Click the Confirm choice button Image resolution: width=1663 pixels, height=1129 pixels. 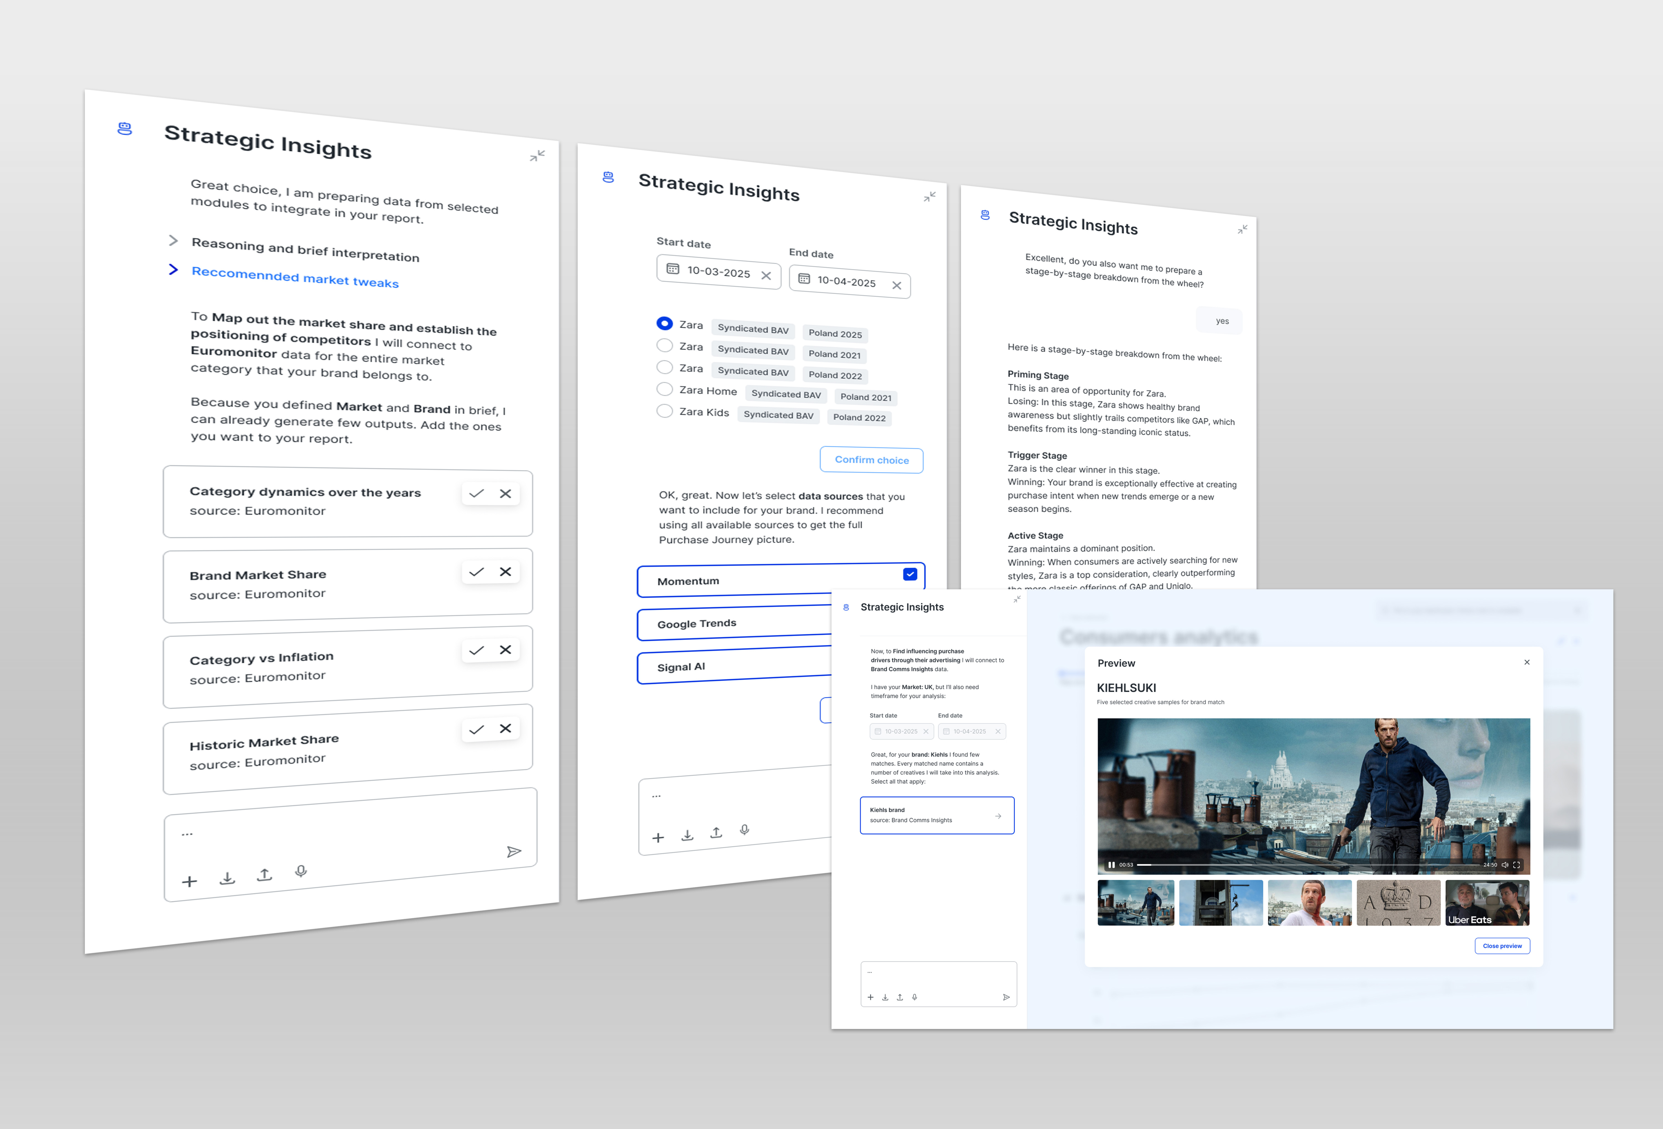point(872,460)
